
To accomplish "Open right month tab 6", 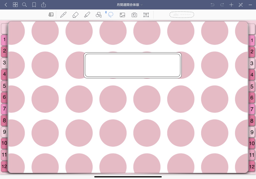I will [x=252, y=98].
